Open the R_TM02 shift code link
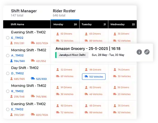 pos(17,91)
